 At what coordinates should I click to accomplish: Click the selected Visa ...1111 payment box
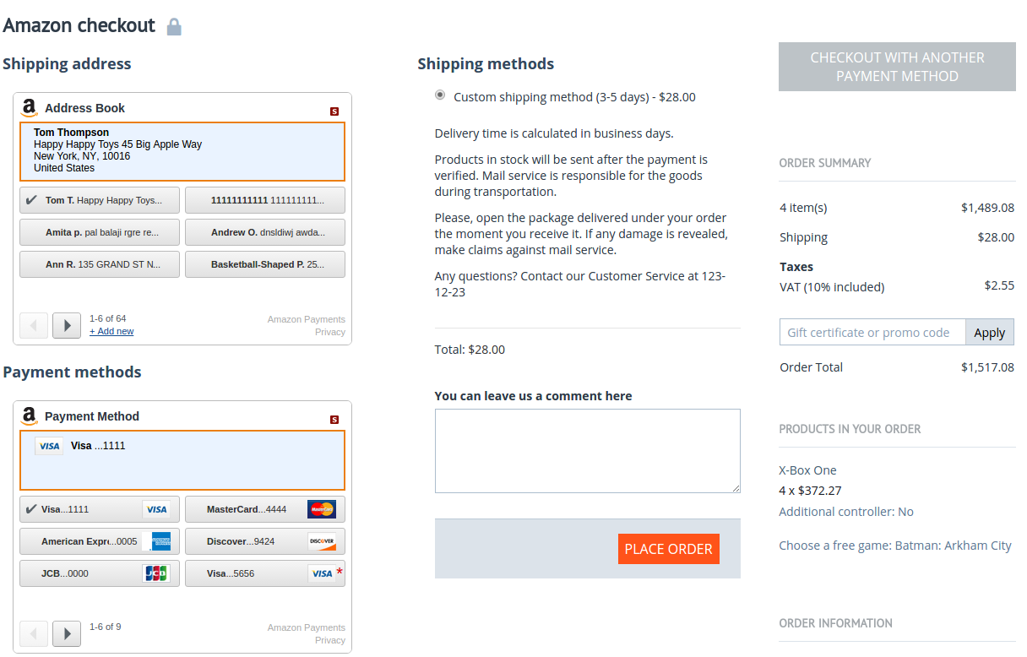tap(182, 460)
